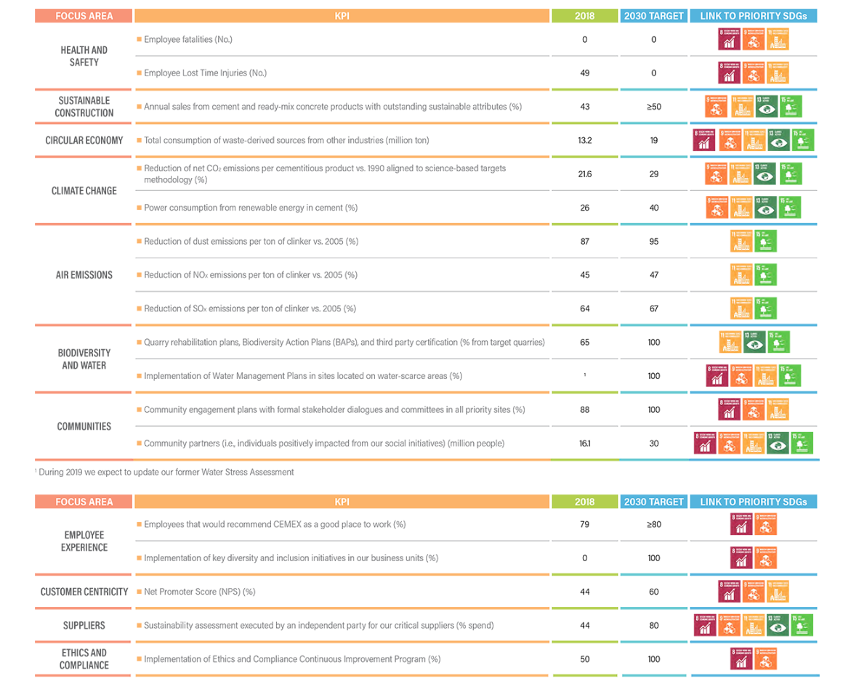
Task: Click the Customer Centricity focus area label
Action: [x=84, y=592]
